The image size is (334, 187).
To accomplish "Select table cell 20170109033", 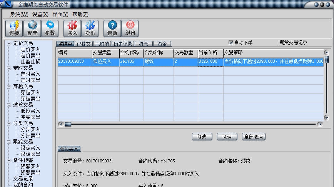I will pyautogui.click(x=75, y=62).
